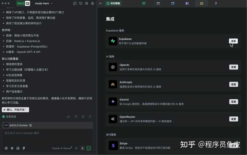Open the Claude-4-Sonnet model selector

62,148
